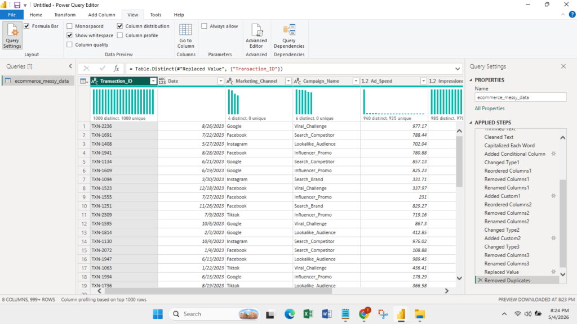Screen dimensions: 577x324
Task: Click the data grid vertical scrollbar
Action: coord(459,161)
